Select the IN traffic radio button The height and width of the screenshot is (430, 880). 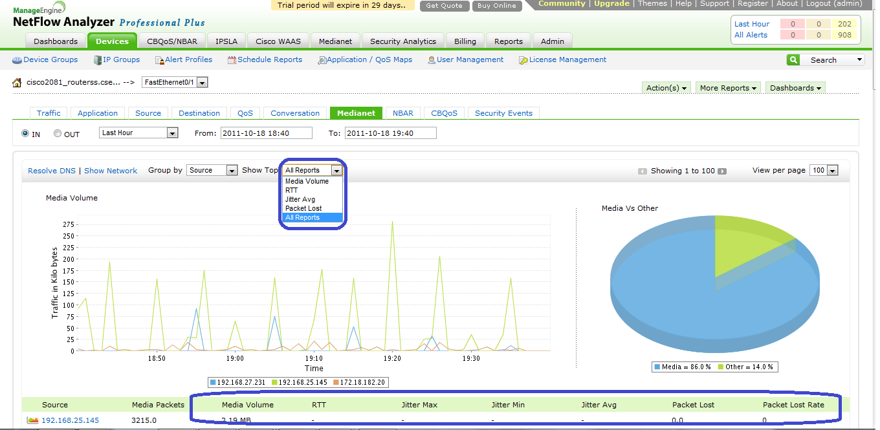pos(25,134)
